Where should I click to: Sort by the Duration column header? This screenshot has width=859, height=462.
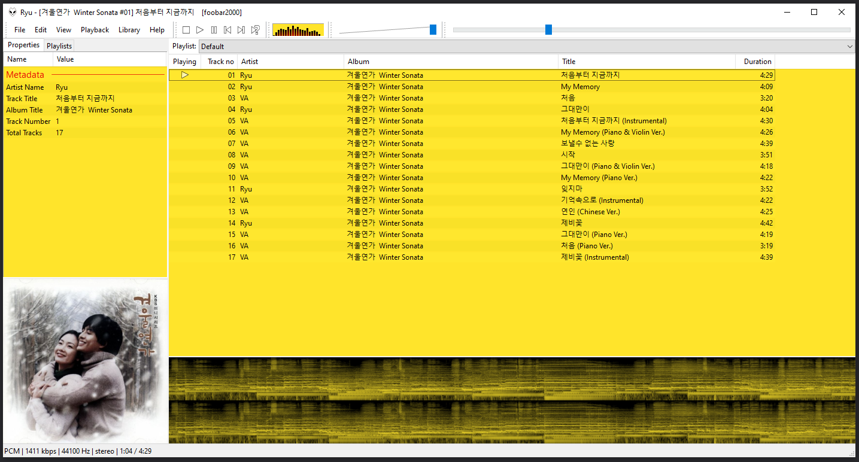click(755, 62)
